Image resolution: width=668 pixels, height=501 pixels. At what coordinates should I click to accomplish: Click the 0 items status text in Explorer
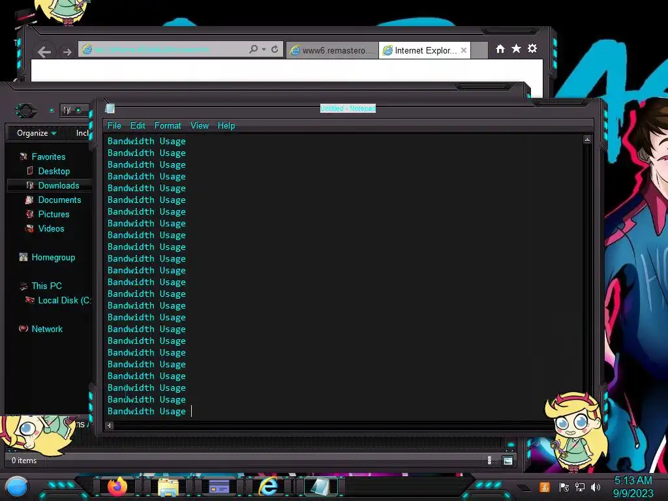coord(24,461)
